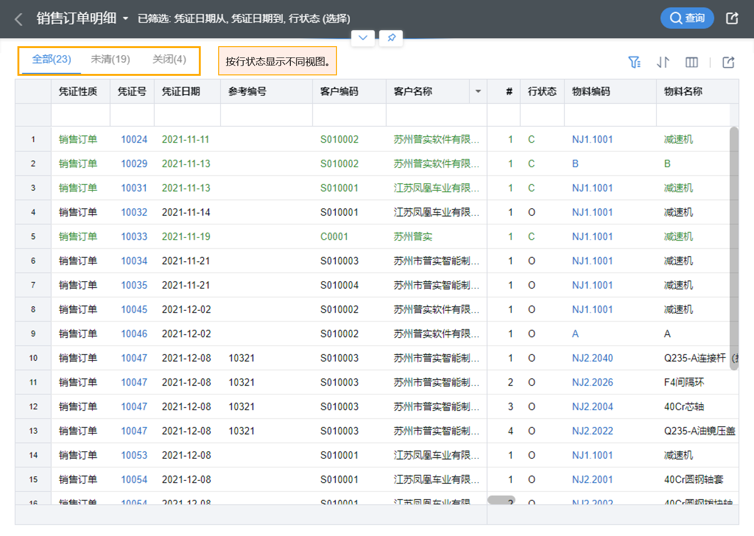Pin the filter panel
754x536 pixels.
[x=391, y=38]
